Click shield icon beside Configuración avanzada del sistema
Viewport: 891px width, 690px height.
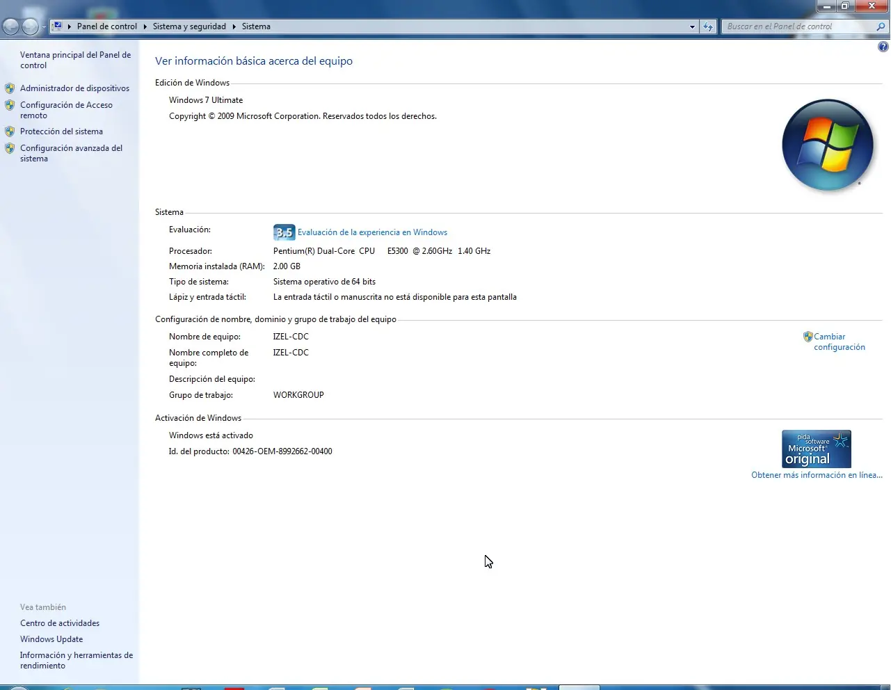click(x=10, y=148)
